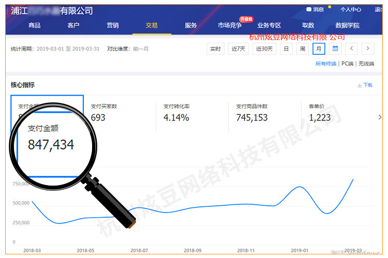
Task: Open the 取数 section
Action: click(308, 25)
